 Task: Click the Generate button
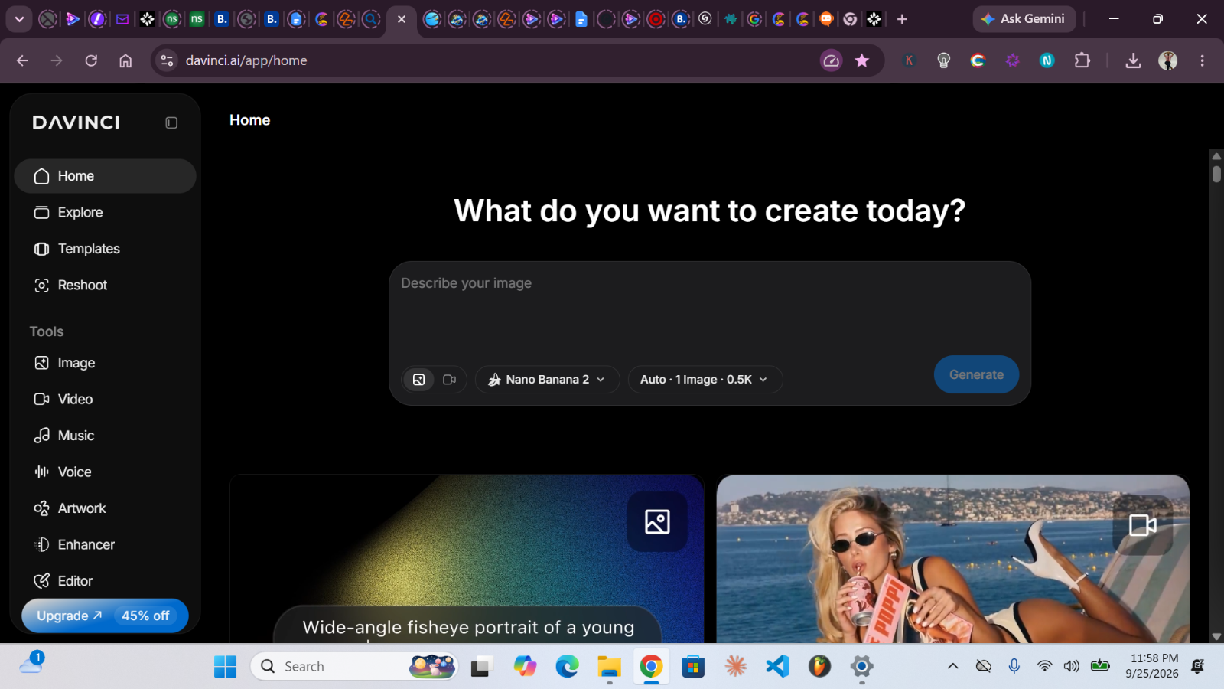click(976, 374)
